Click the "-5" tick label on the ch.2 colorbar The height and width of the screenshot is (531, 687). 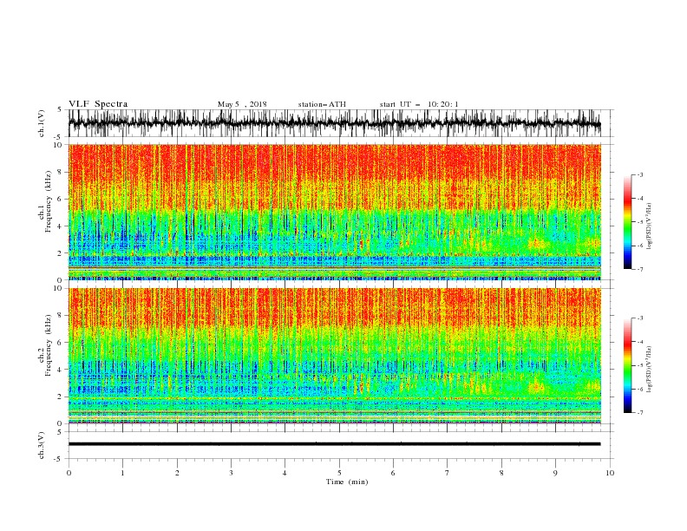pos(639,365)
